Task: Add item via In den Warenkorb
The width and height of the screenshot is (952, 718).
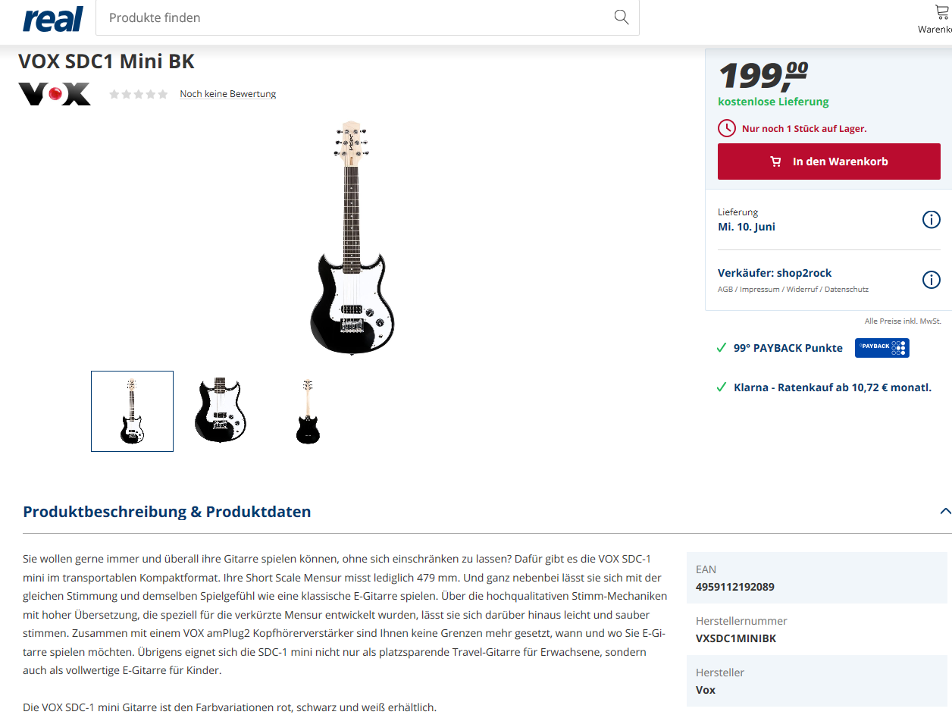Action: 829,161
